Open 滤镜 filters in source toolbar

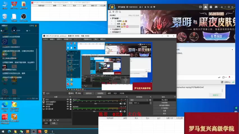pyautogui.click(x=78, y=93)
